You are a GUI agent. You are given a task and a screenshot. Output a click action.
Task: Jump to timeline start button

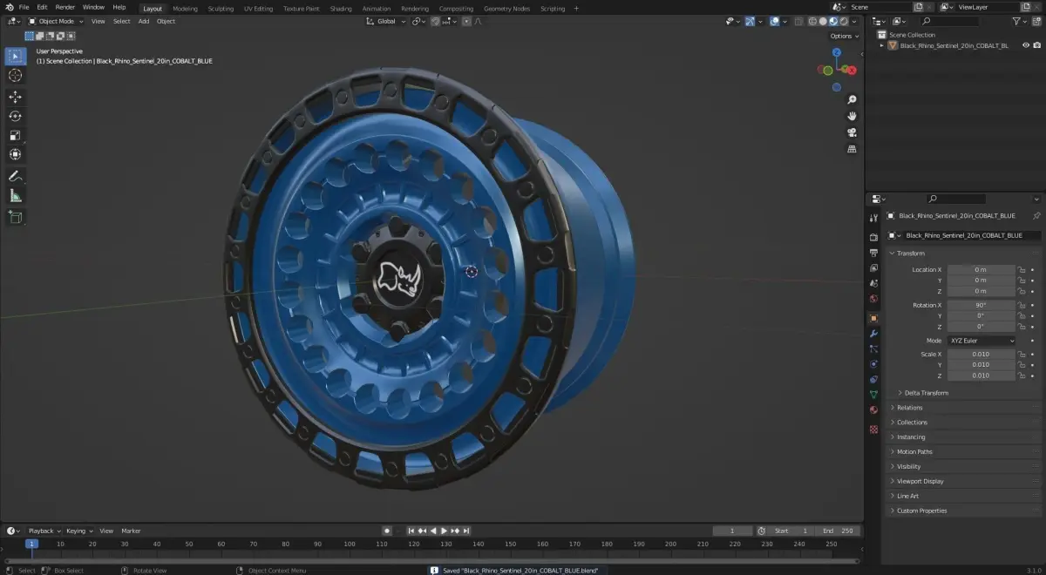(411, 531)
